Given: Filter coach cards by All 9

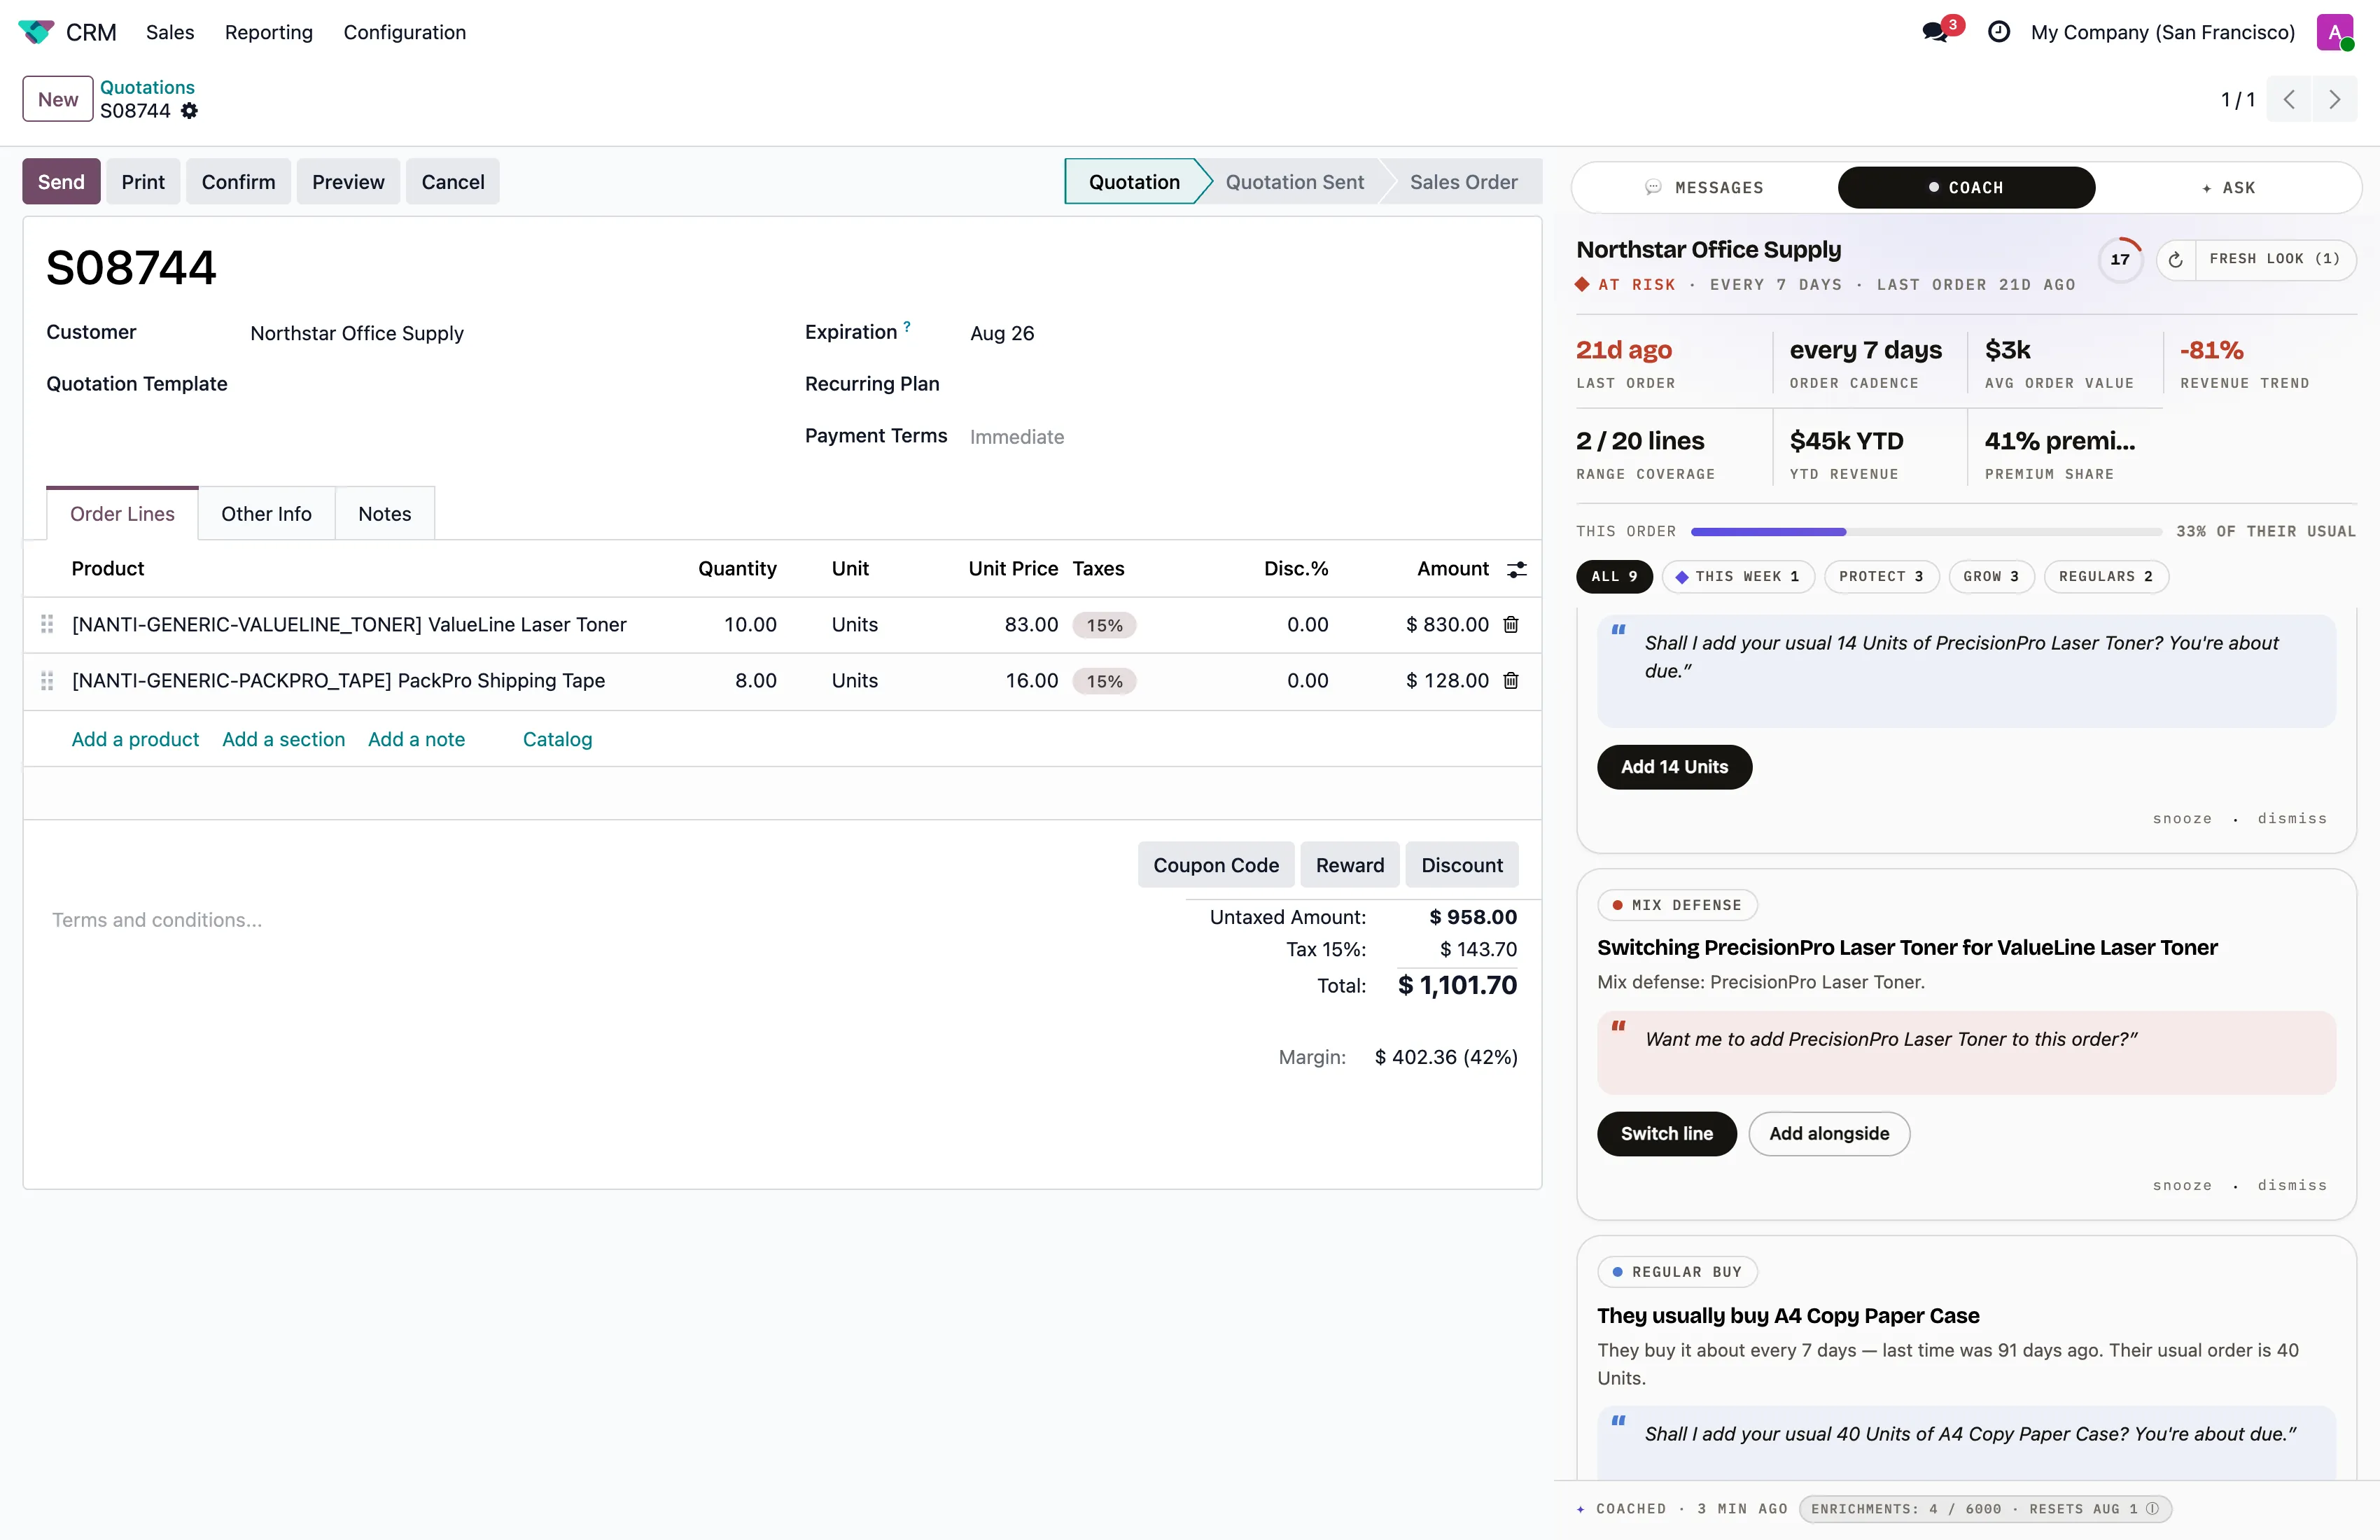Looking at the screenshot, I should (x=1614, y=577).
